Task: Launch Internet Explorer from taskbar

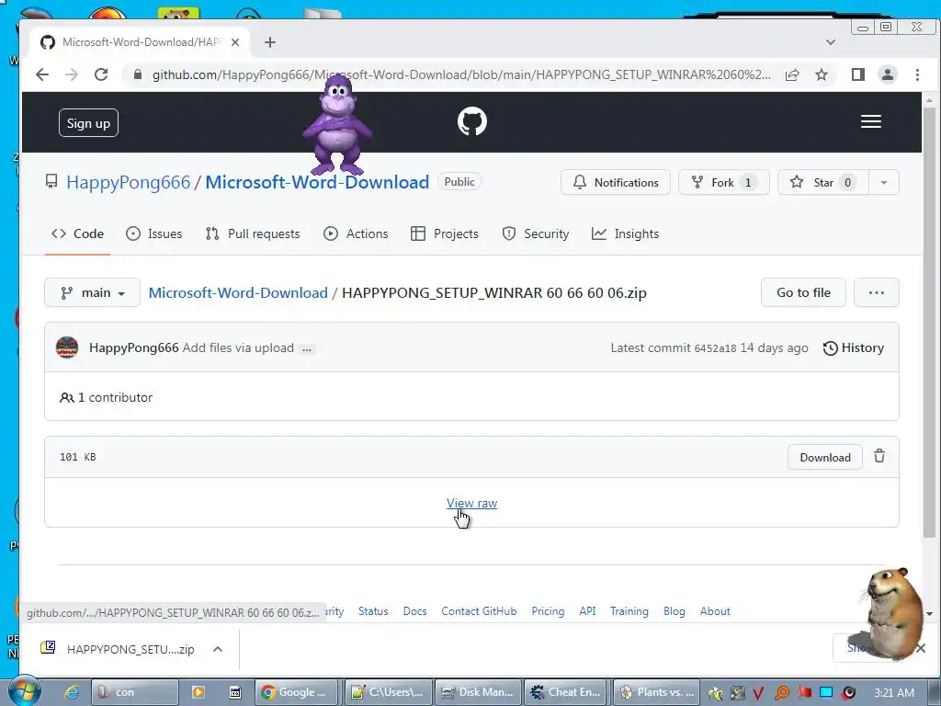Action: (72, 692)
